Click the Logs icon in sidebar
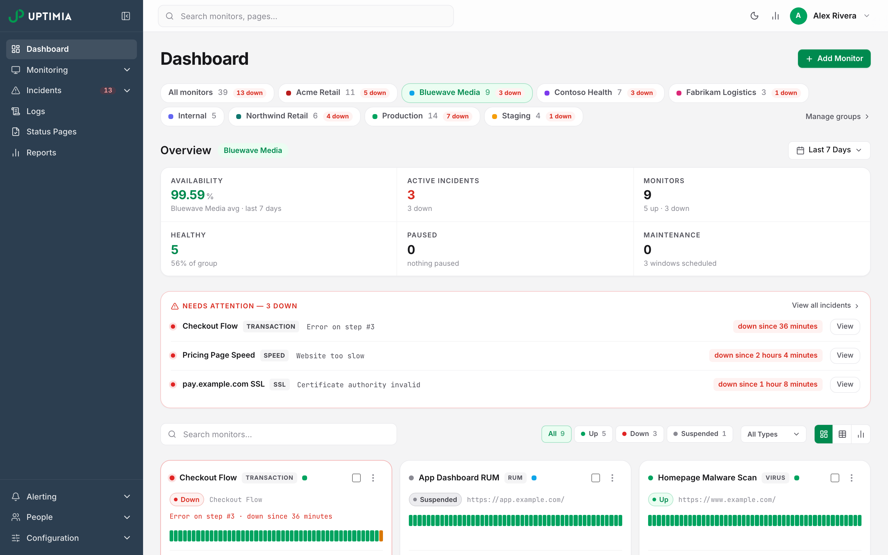This screenshot has width=888, height=555. coord(16,111)
